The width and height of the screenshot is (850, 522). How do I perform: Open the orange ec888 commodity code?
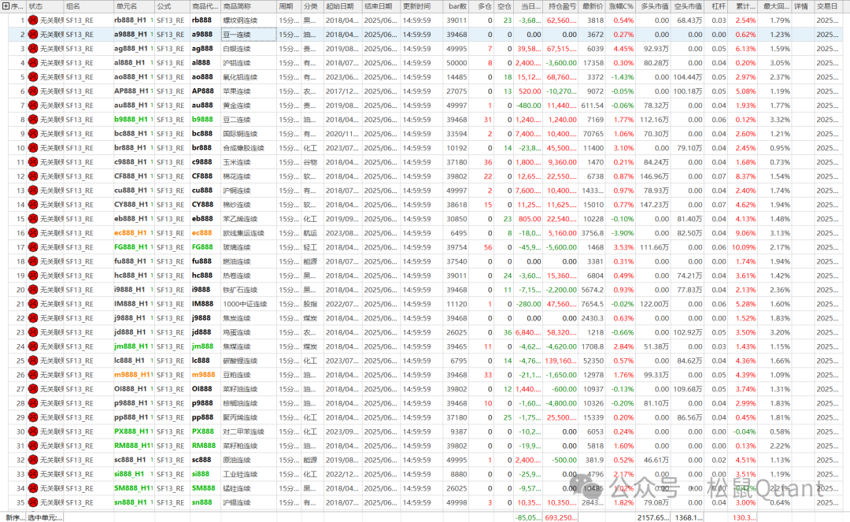pos(201,233)
